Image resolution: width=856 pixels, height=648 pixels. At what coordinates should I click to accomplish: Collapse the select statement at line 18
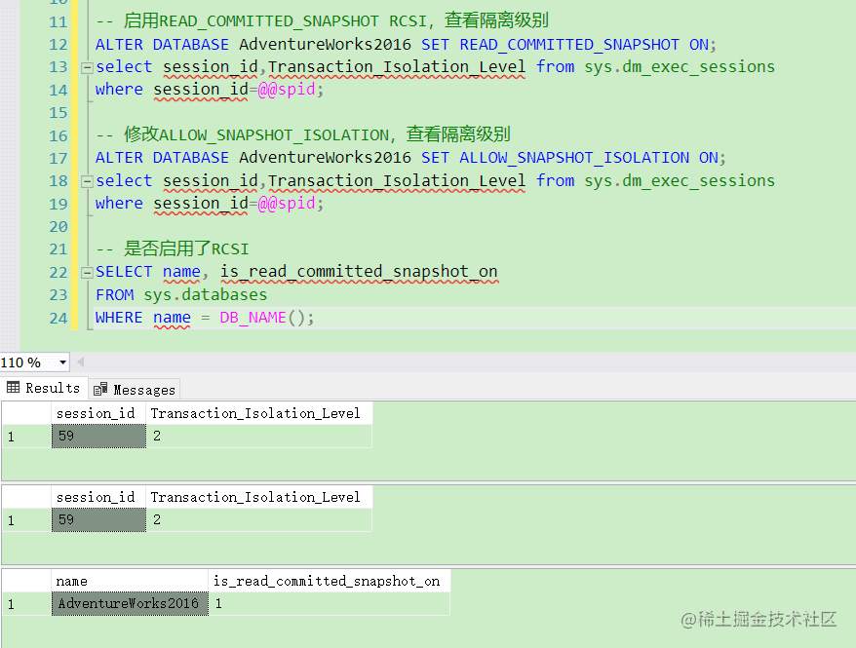click(87, 180)
